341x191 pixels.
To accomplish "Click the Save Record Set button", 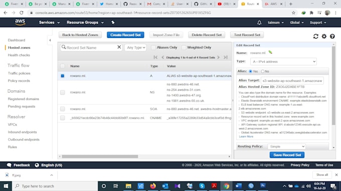I will (287, 155).
